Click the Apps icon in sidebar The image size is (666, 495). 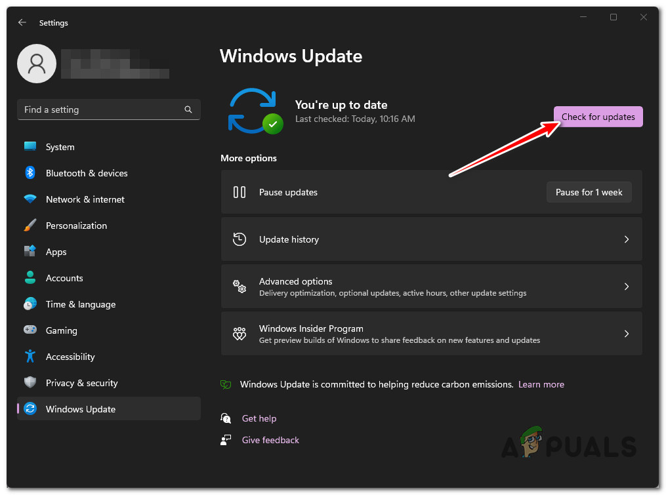coord(30,251)
